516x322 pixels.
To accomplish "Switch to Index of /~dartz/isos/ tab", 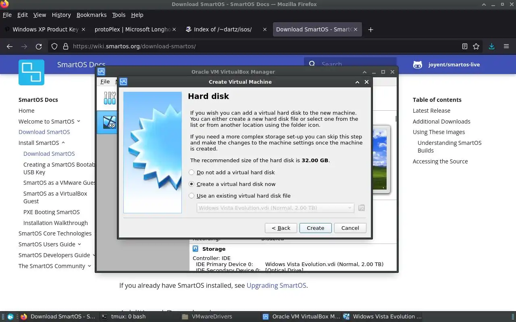I will (x=226, y=29).
